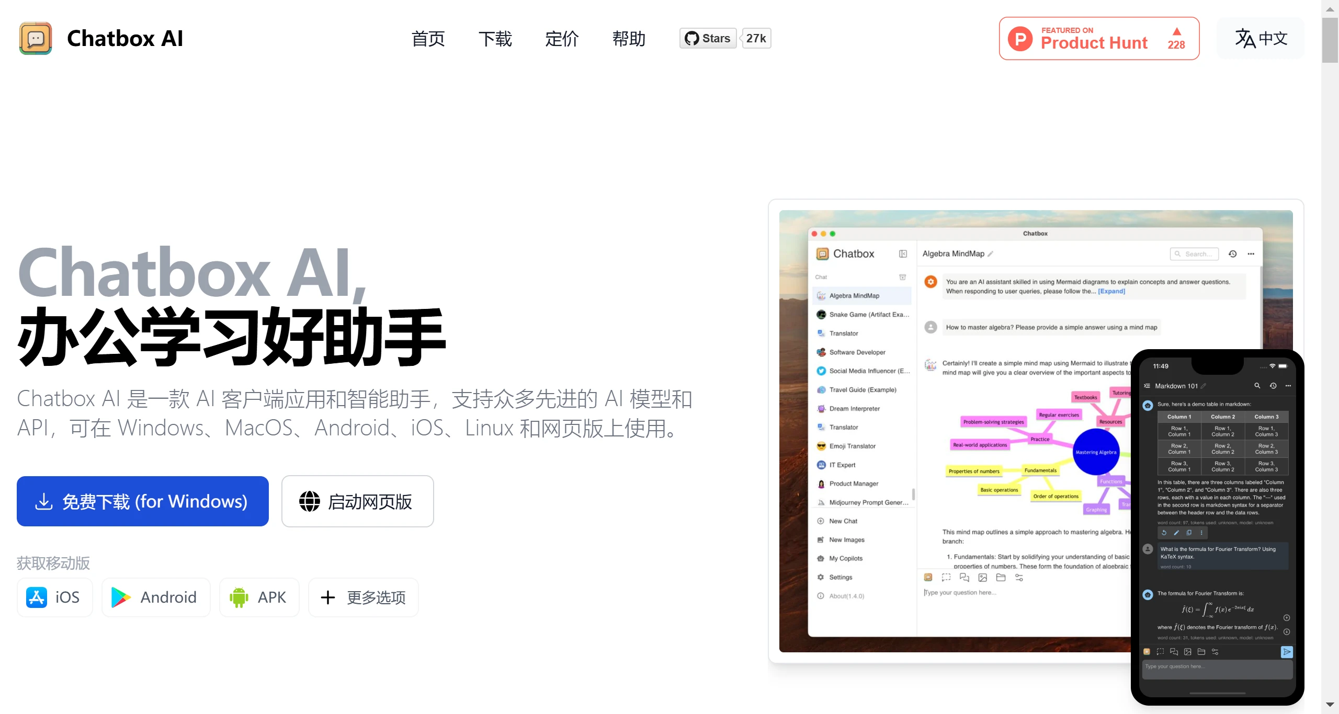Click the 启动网页版 button

point(358,502)
